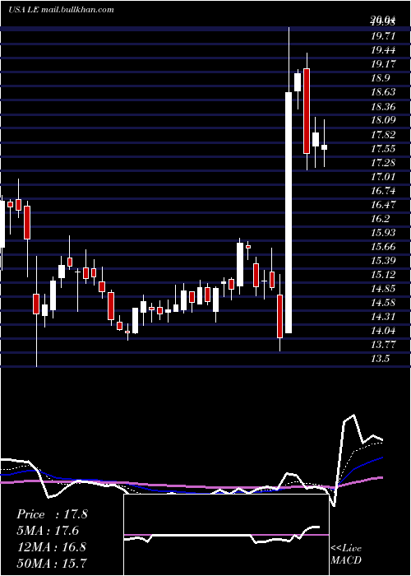Click the 17.01 price axis label
The width and height of the screenshot is (411, 576).
tap(384, 177)
